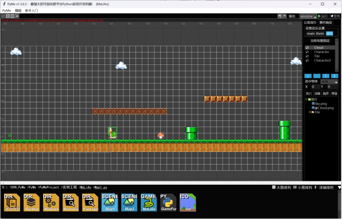
Task: Expand the Tile folder tree node
Action: [x=310, y=112]
